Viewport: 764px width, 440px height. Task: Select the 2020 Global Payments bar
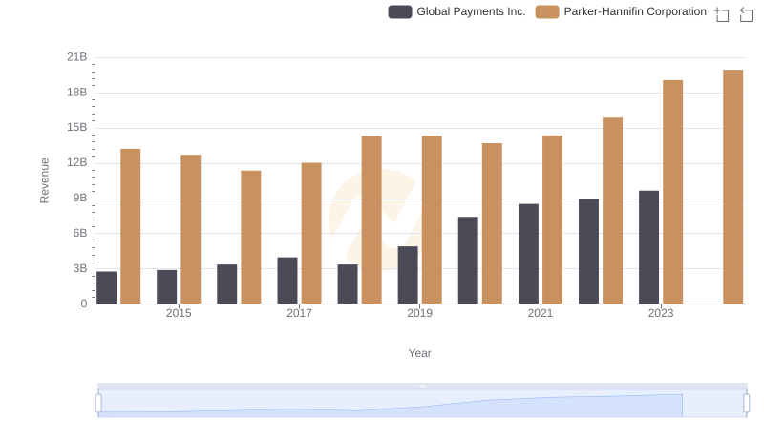click(468, 261)
